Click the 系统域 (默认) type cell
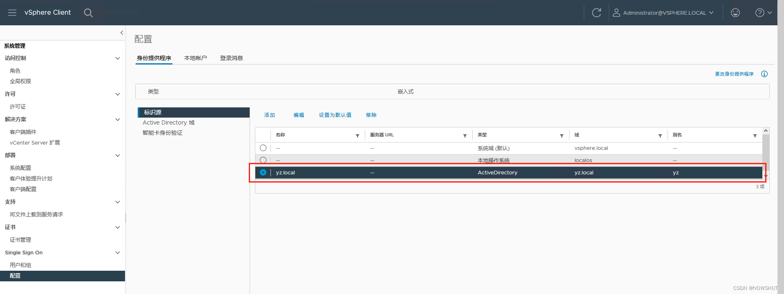The height and width of the screenshot is (294, 784). coord(494,148)
